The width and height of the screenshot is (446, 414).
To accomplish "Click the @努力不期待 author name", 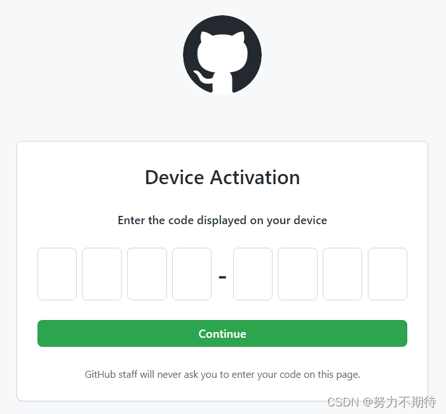I will 400,402.
